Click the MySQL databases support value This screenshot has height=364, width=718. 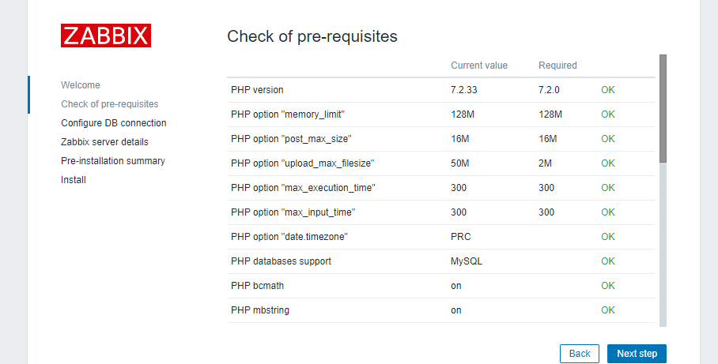(467, 261)
